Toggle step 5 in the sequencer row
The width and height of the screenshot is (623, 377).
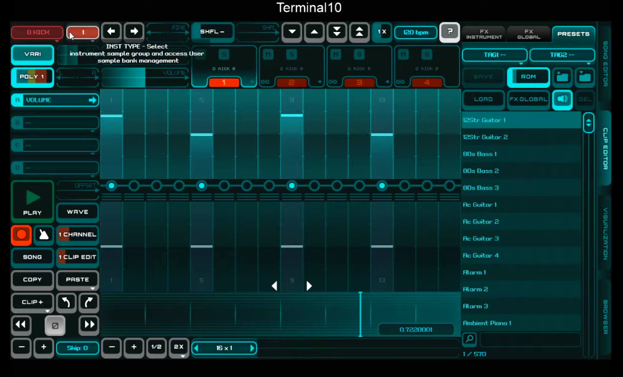point(202,185)
